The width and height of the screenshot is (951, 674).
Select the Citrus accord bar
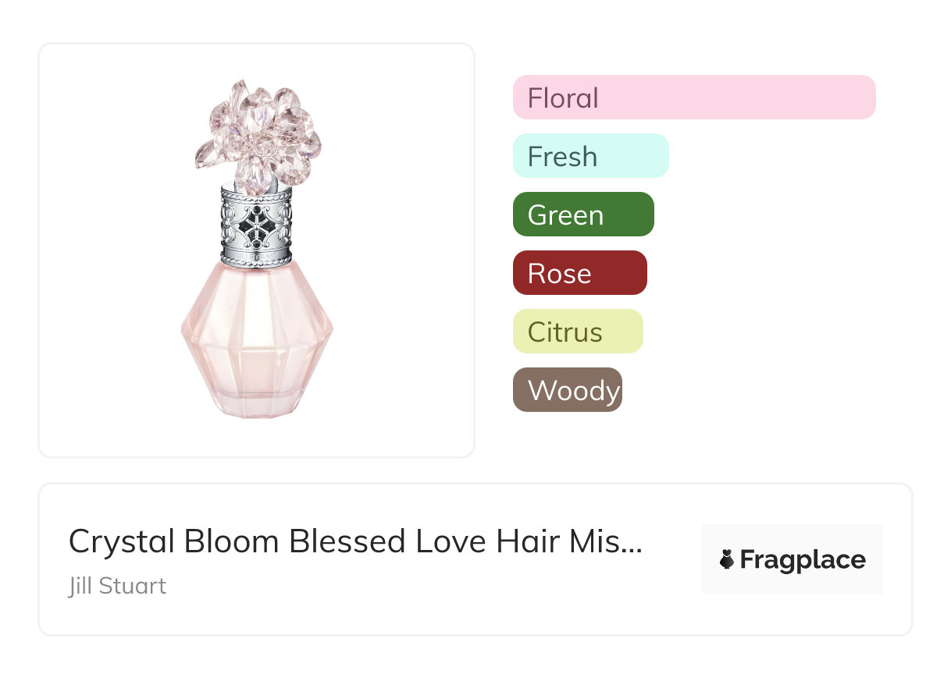pyautogui.click(x=578, y=332)
